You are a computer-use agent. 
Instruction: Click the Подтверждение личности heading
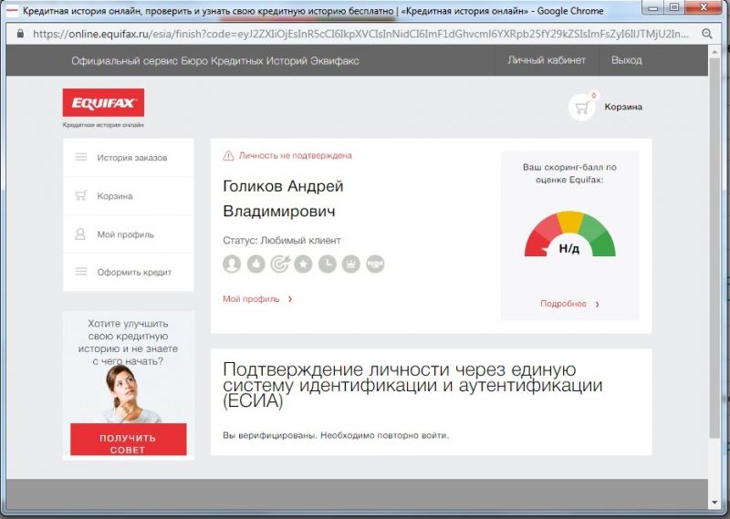412,385
